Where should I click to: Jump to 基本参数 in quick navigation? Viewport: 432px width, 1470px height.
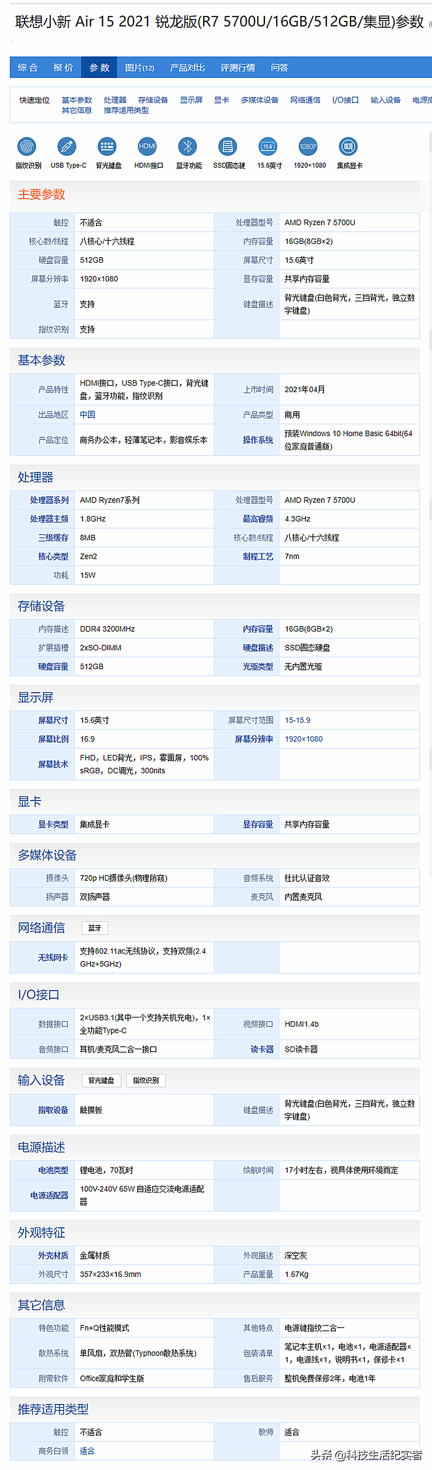(77, 100)
